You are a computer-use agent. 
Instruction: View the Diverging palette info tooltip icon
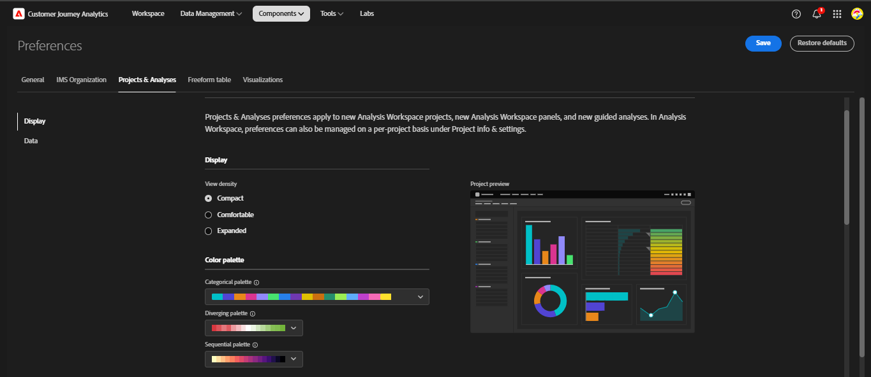click(254, 313)
